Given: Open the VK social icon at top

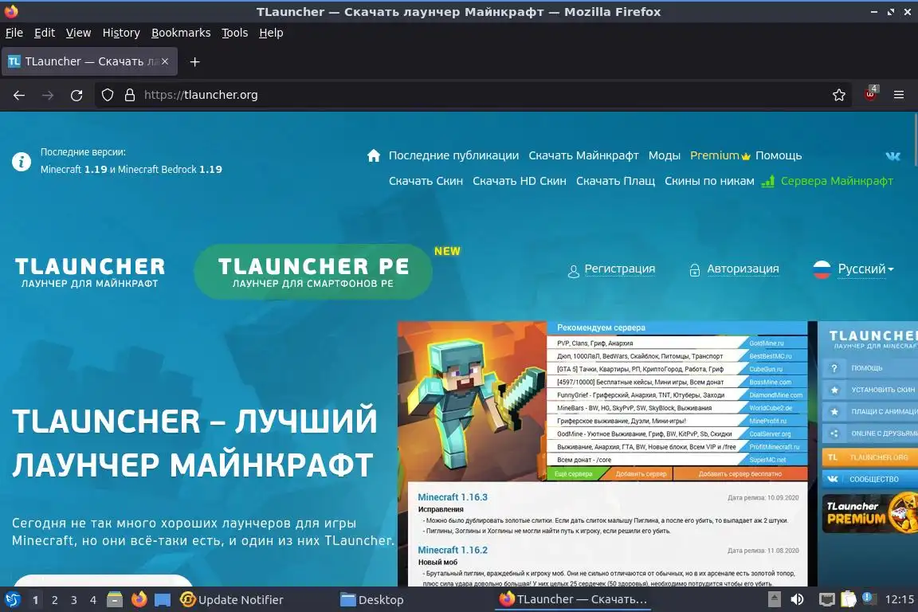Looking at the screenshot, I should click(x=892, y=155).
